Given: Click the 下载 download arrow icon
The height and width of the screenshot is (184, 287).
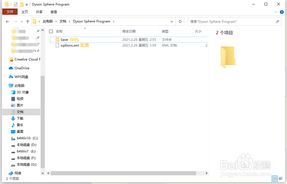Looking at the screenshot, I should click(x=13, y=119).
